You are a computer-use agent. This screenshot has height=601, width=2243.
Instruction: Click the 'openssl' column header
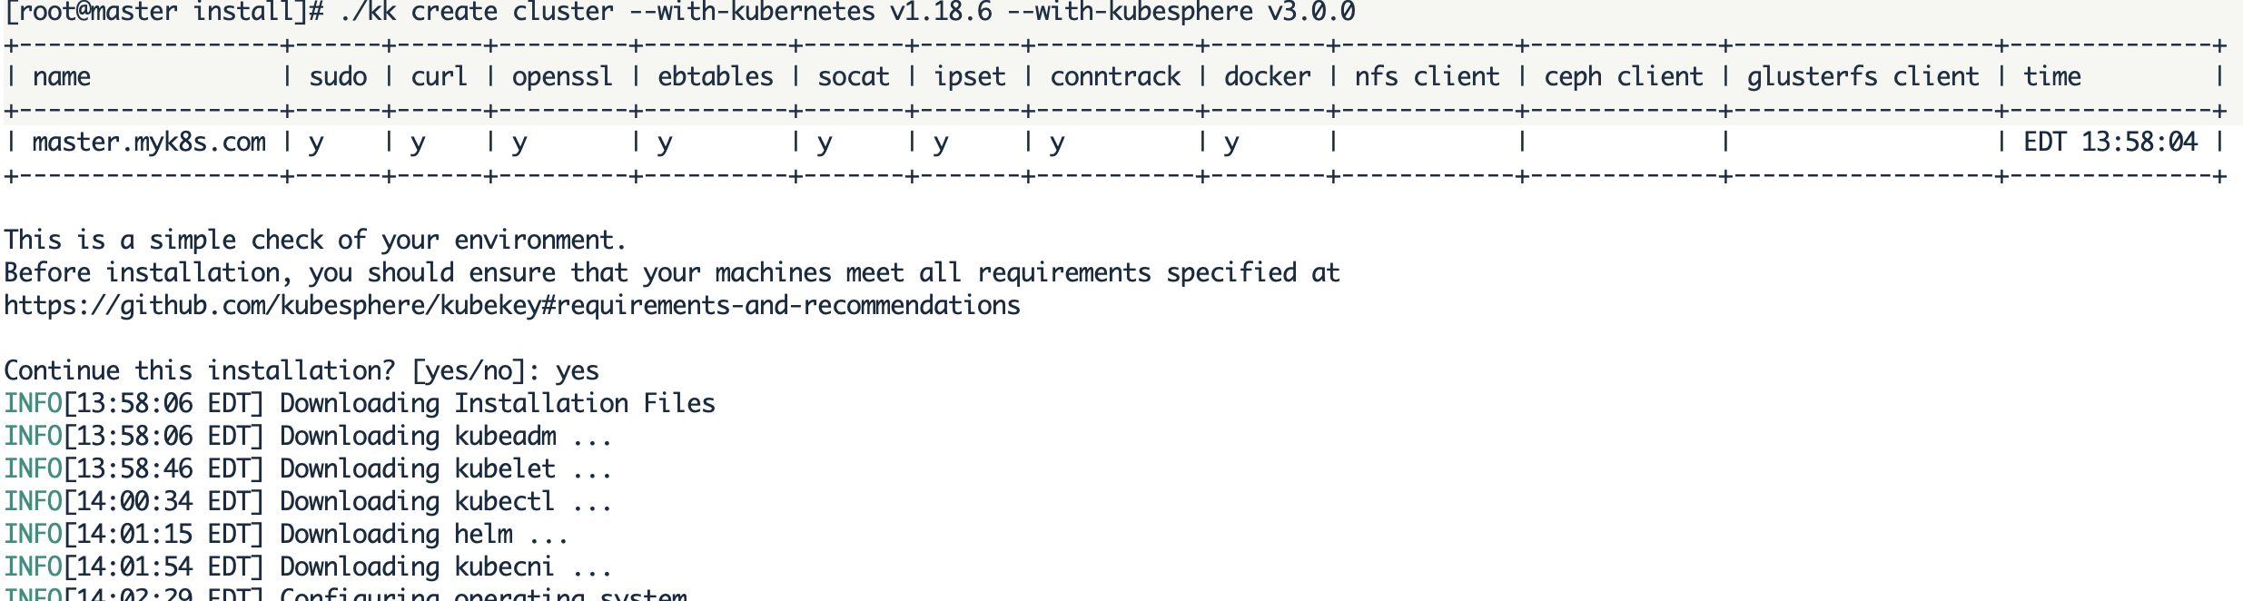point(562,77)
